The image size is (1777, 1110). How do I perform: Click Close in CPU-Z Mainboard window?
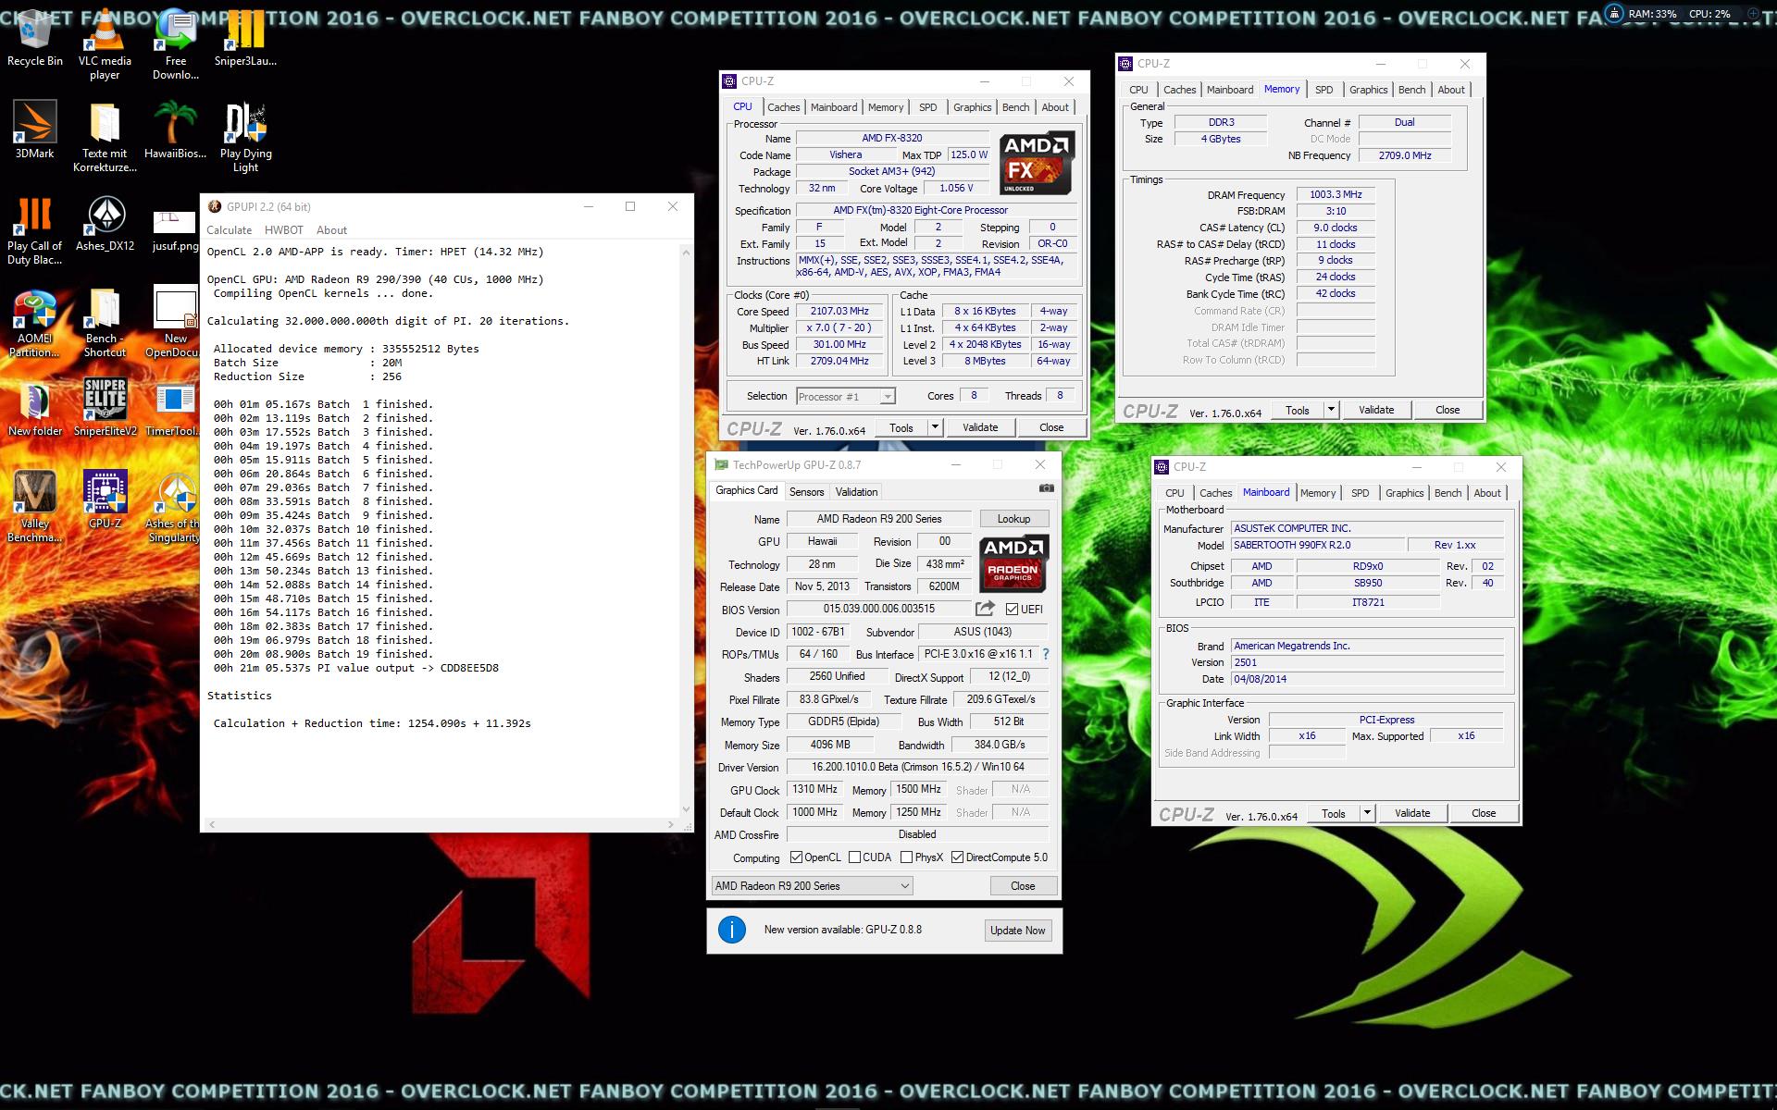(x=1484, y=813)
